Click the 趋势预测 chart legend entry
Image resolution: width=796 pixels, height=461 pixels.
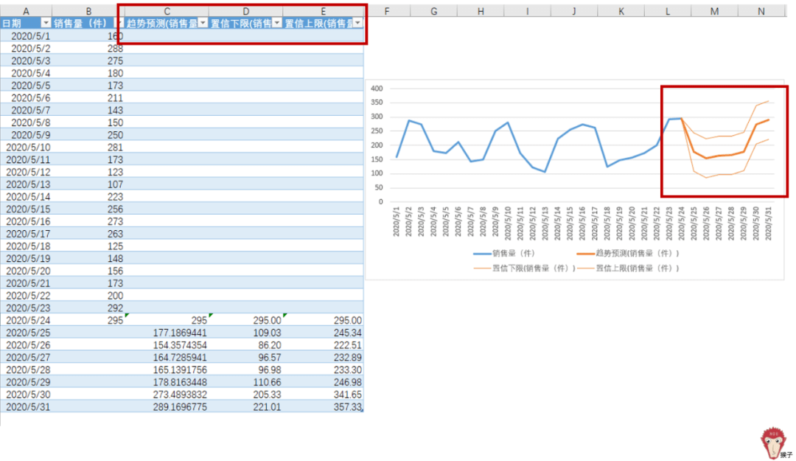pos(627,253)
